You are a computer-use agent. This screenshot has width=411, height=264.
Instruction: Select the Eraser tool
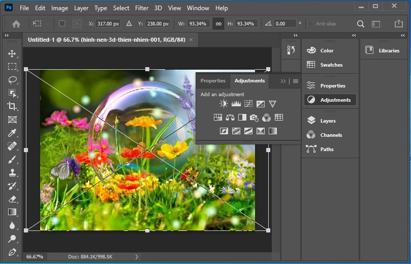coord(12,199)
